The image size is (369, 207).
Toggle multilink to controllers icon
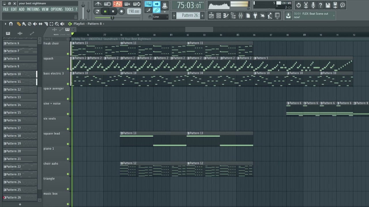coord(157,10)
